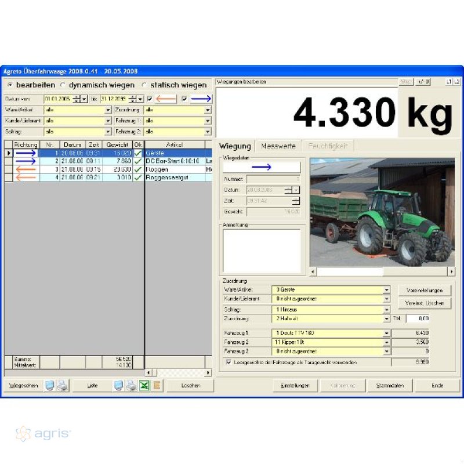This screenshot has height=464, width=464.
Task: Open Kunde/Lieferant dropdown in Zuordnung
Action: click(386, 299)
